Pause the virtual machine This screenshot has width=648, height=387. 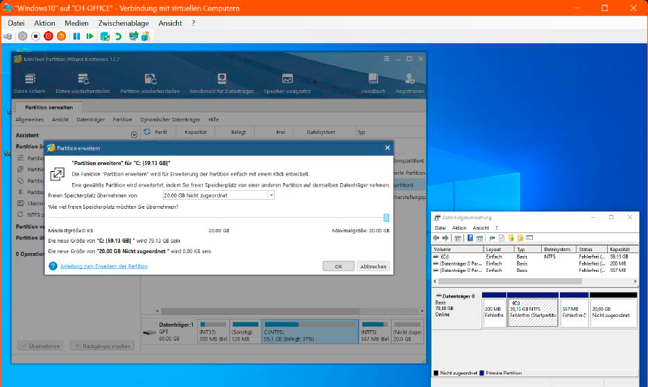click(76, 36)
